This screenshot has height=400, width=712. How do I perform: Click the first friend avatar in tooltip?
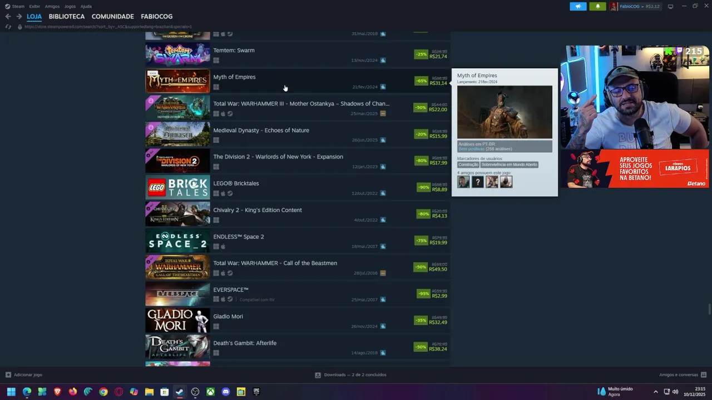(x=463, y=182)
